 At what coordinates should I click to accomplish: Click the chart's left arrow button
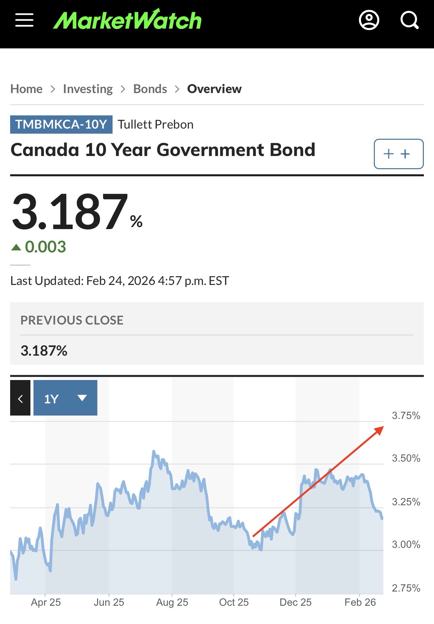pyautogui.click(x=20, y=398)
